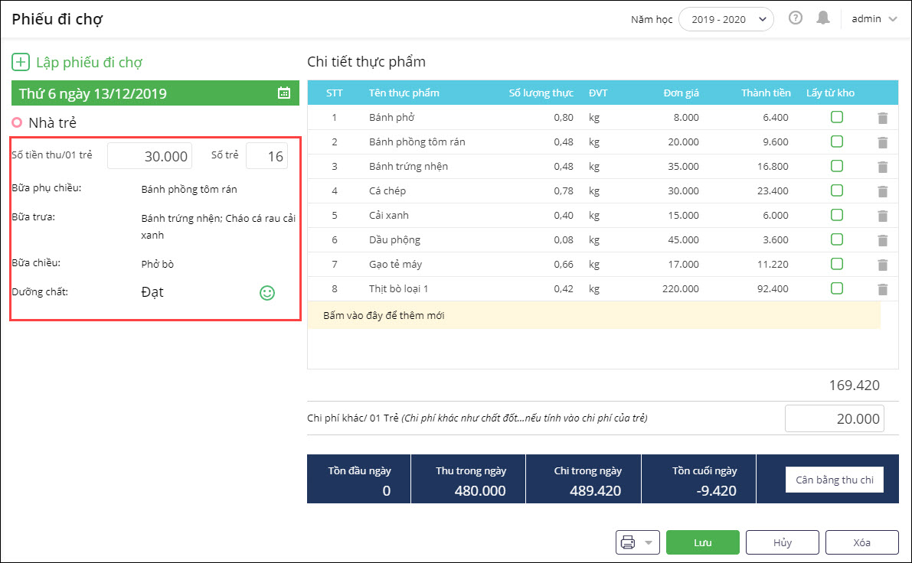
Task: Click the trash icon for Dầu phộng
Action: [x=882, y=240]
